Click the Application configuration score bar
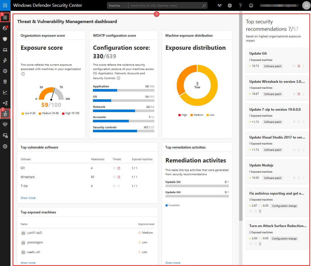The image size is (311, 266). pyautogui.click(x=124, y=90)
